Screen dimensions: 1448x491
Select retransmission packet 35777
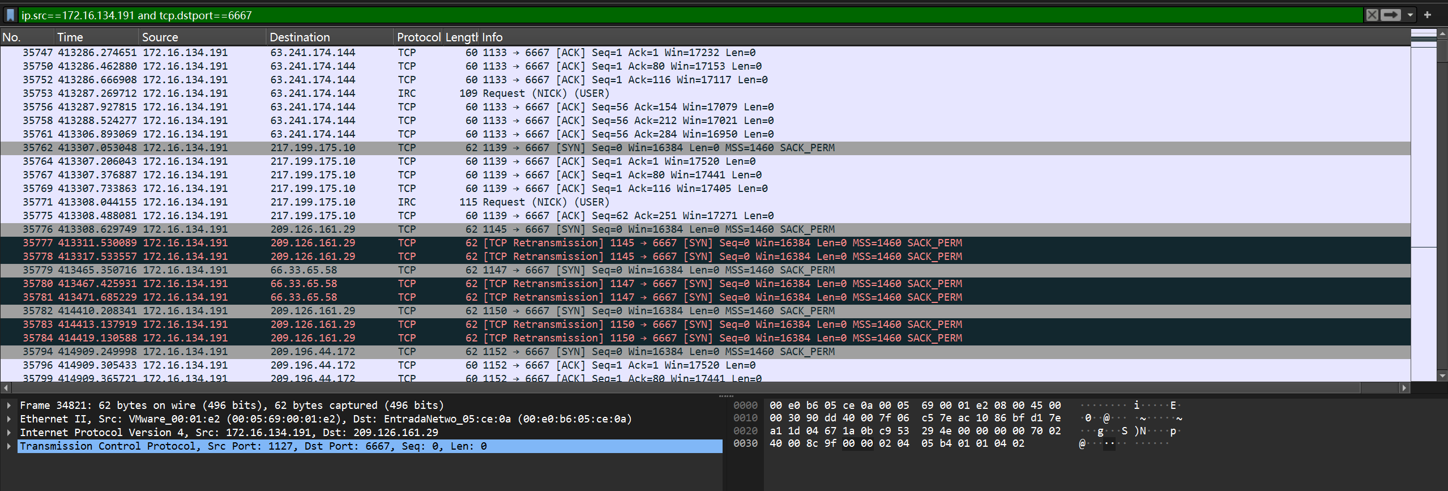click(705, 243)
